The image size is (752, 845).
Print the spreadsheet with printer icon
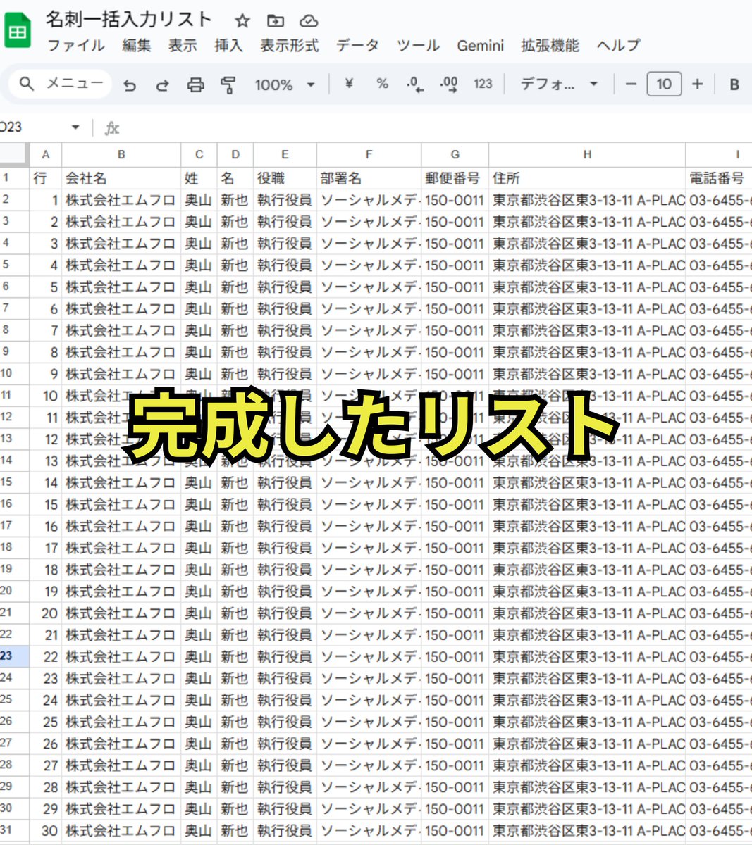(x=195, y=84)
